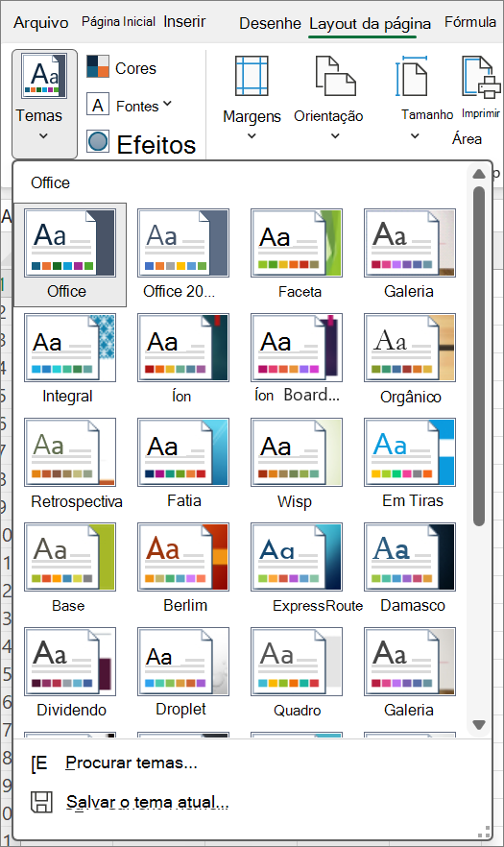Apply the Orgânico theme

coord(410,348)
